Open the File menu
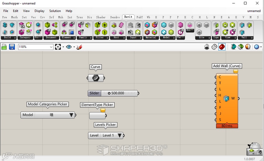The image size is (264, 161). point(6,11)
